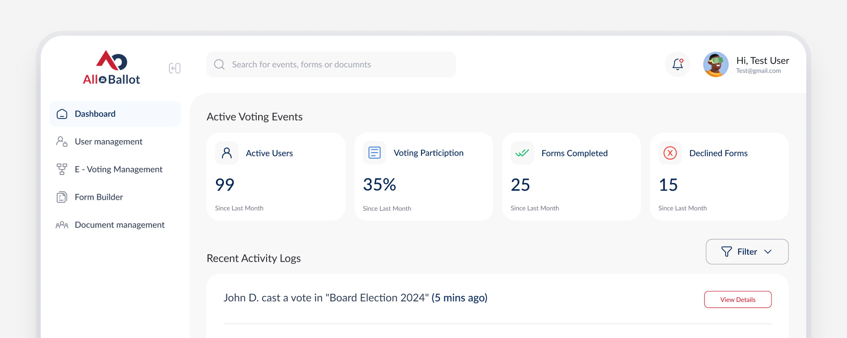Click the funnel icon on Filter
The height and width of the screenshot is (338, 847).
click(726, 252)
